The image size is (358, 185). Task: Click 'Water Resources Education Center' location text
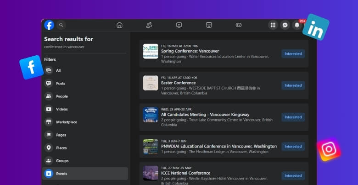[x=217, y=56]
